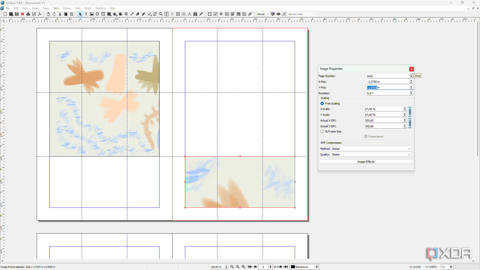Image resolution: width=480 pixels, height=270 pixels.
Task: Select the Rotate Item tool
Action: [x=155, y=14]
